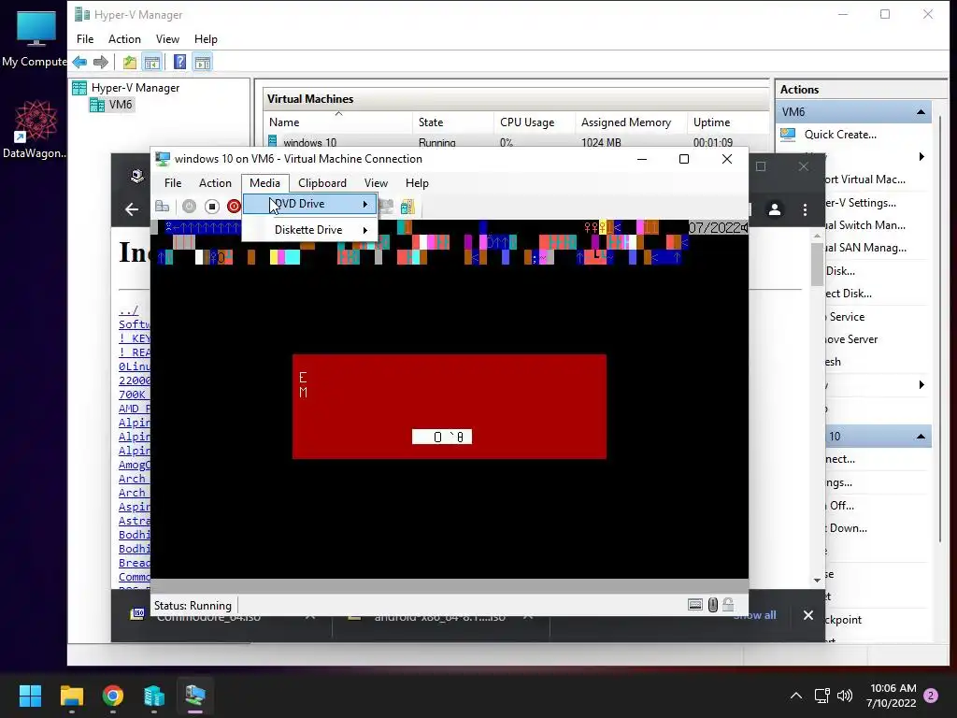
Task: Collapse the VM6 section in Actions pane
Action: [x=921, y=112]
